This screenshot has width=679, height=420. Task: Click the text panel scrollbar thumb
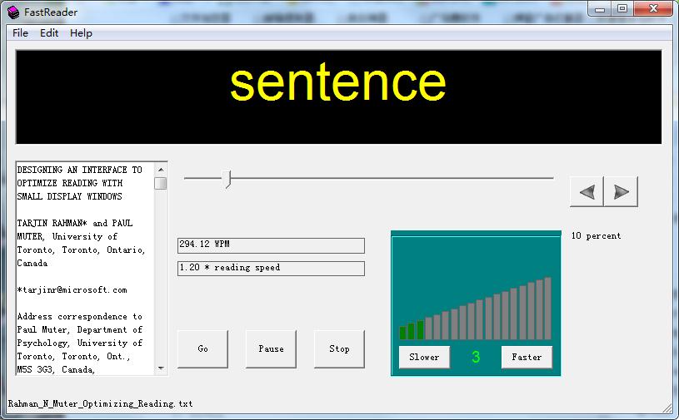tap(160, 183)
